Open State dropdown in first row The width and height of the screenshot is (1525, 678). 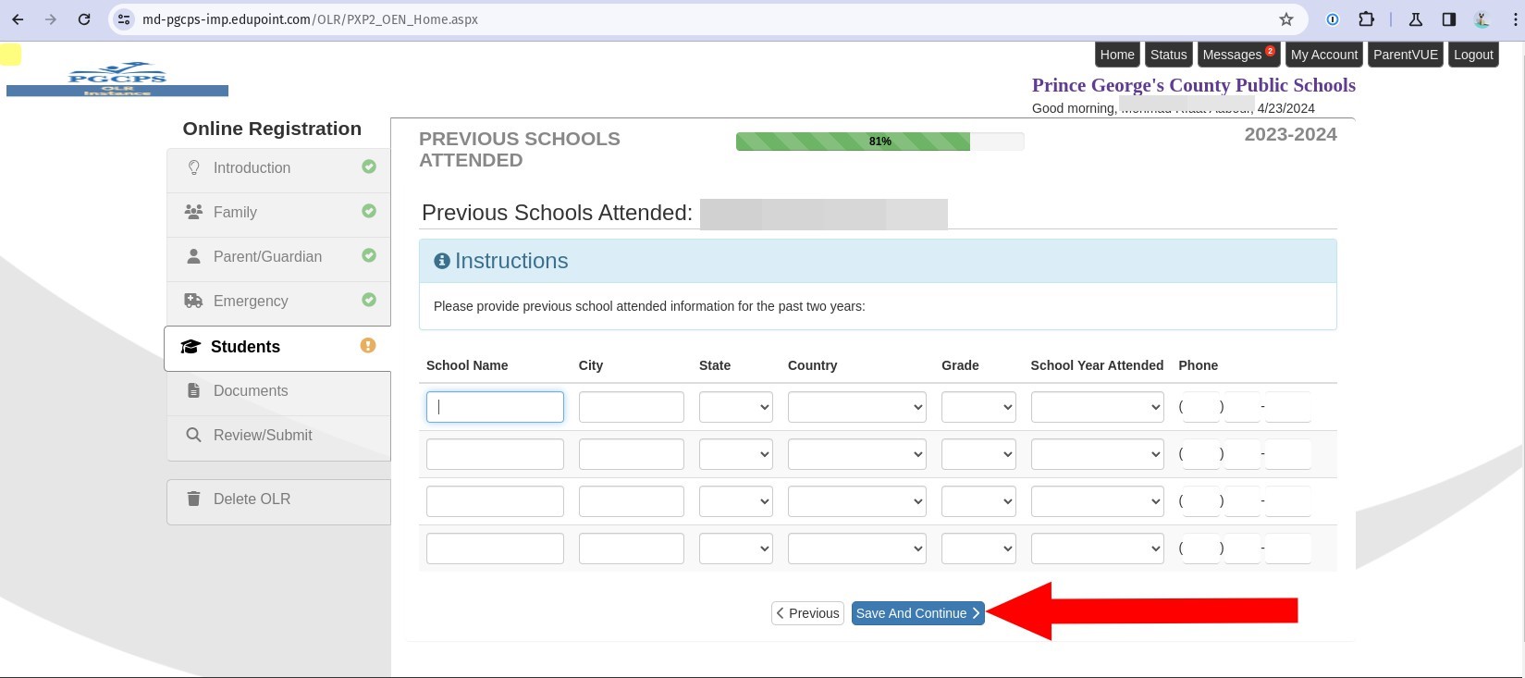[735, 407]
